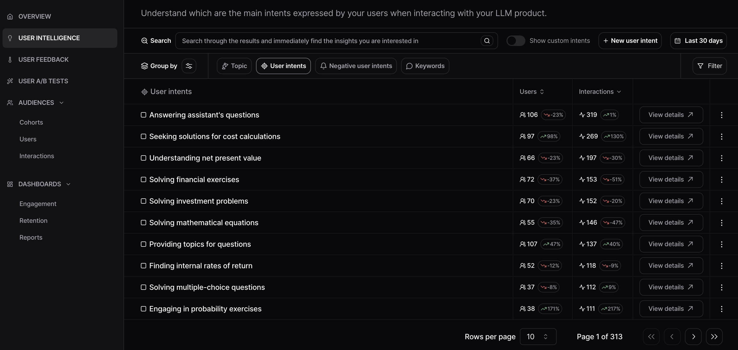Screen dimensions: 738x350
Task: Click the search magnifier icon in search field
Action: (487, 41)
